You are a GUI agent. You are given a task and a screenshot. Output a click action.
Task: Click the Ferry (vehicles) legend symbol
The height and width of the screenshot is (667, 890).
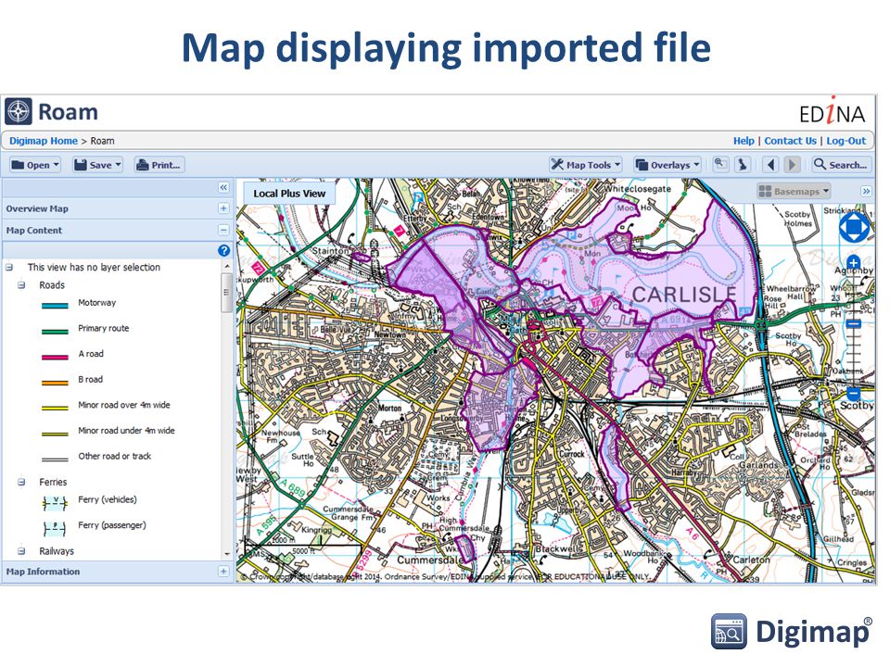click(55, 502)
